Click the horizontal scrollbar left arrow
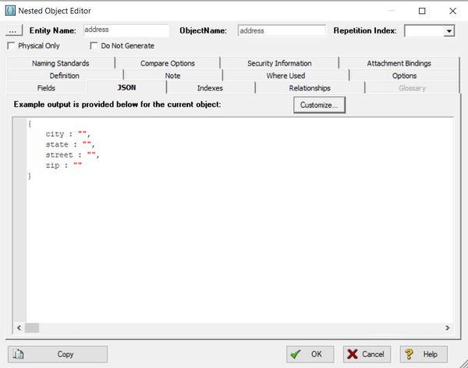468x368 pixels. pos(19,327)
